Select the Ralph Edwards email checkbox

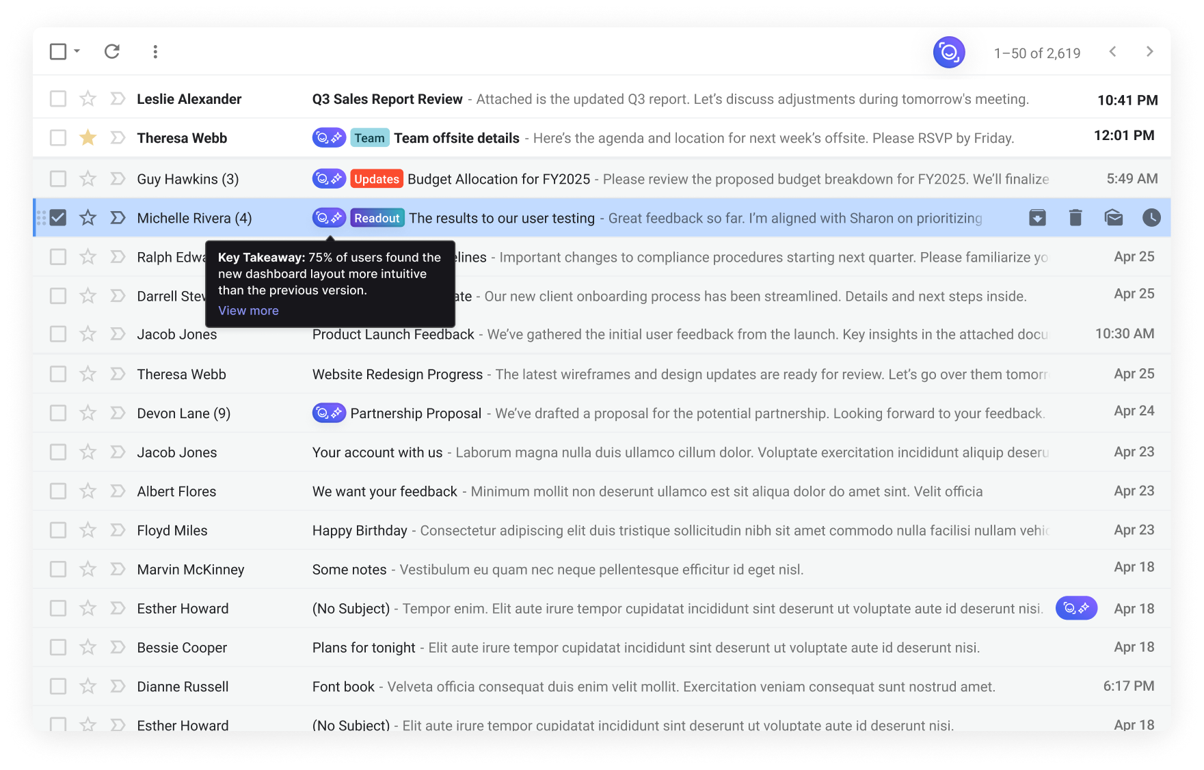tap(58, 257)
